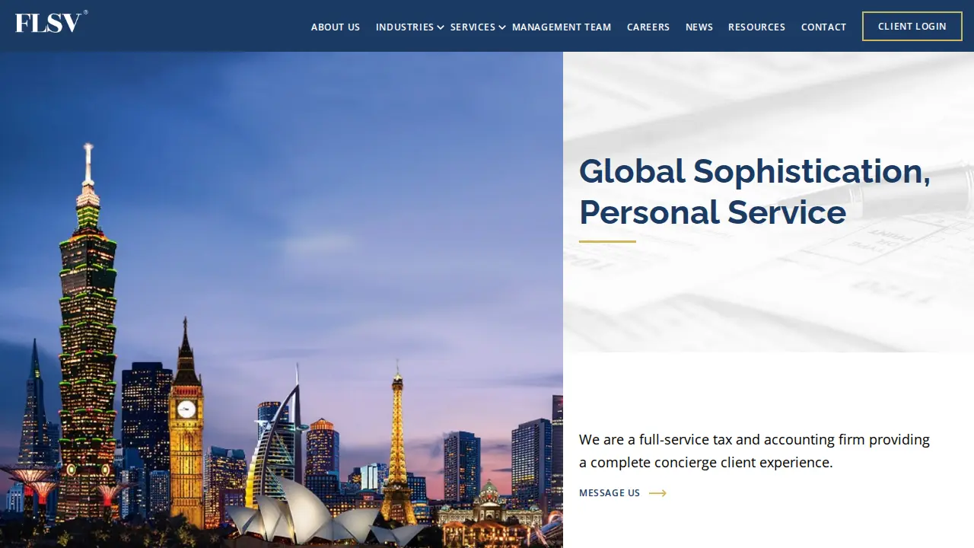Click the Client Login button
This screenshot has width=974, height=548.
coord(912,26)
